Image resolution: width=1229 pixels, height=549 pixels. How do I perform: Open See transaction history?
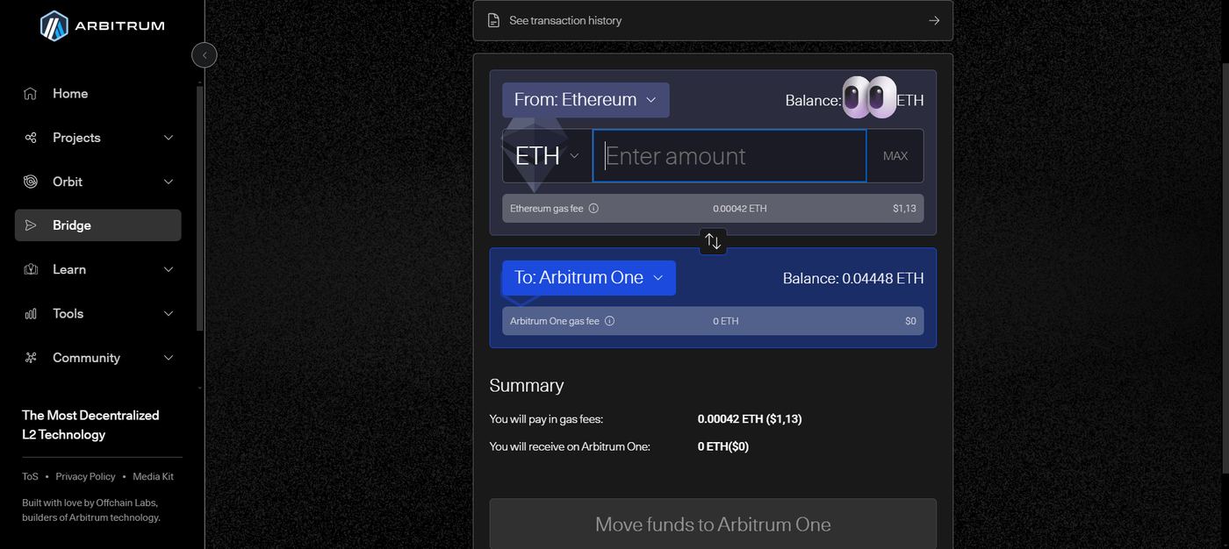coord(713,20)
